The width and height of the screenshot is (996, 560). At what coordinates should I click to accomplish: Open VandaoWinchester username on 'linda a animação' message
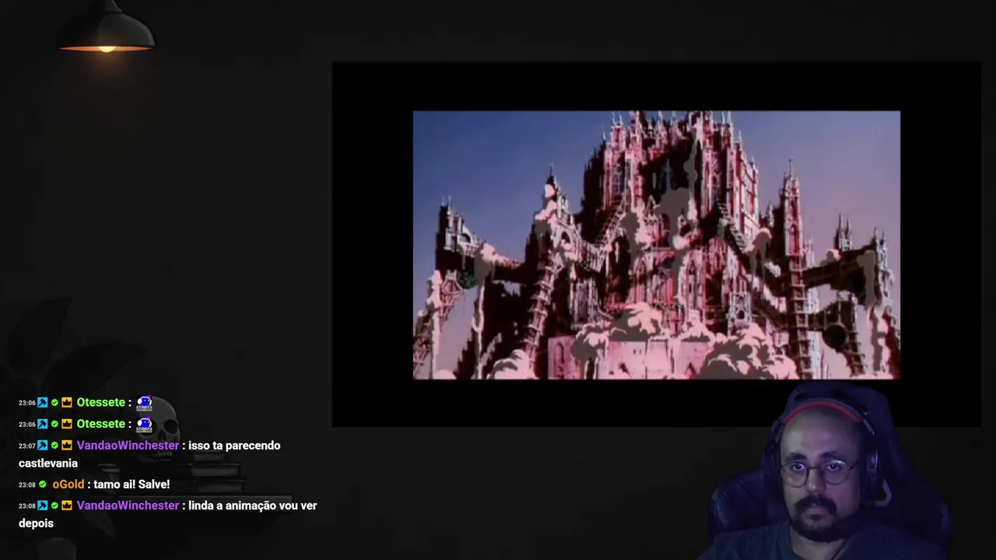(x=128, y=506)
